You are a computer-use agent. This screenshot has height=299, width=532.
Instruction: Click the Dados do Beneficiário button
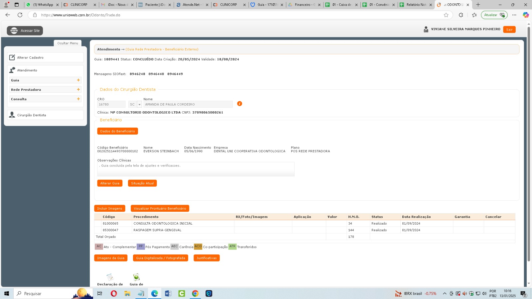point(117,131)
